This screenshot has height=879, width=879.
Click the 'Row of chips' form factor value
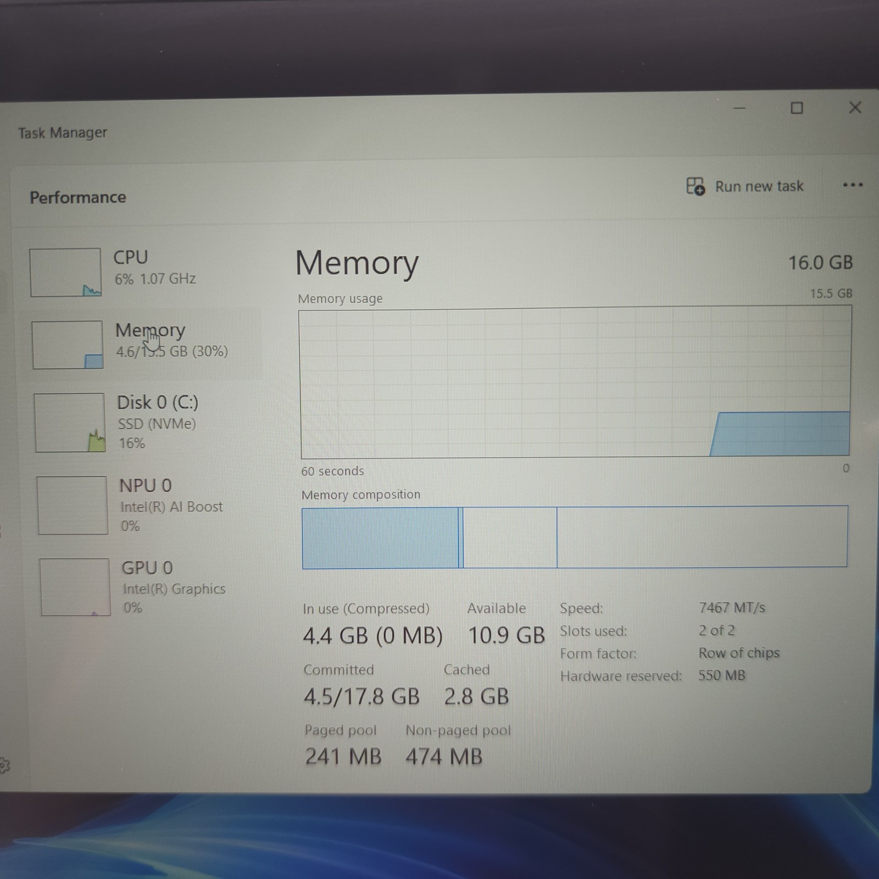[739, 653]
